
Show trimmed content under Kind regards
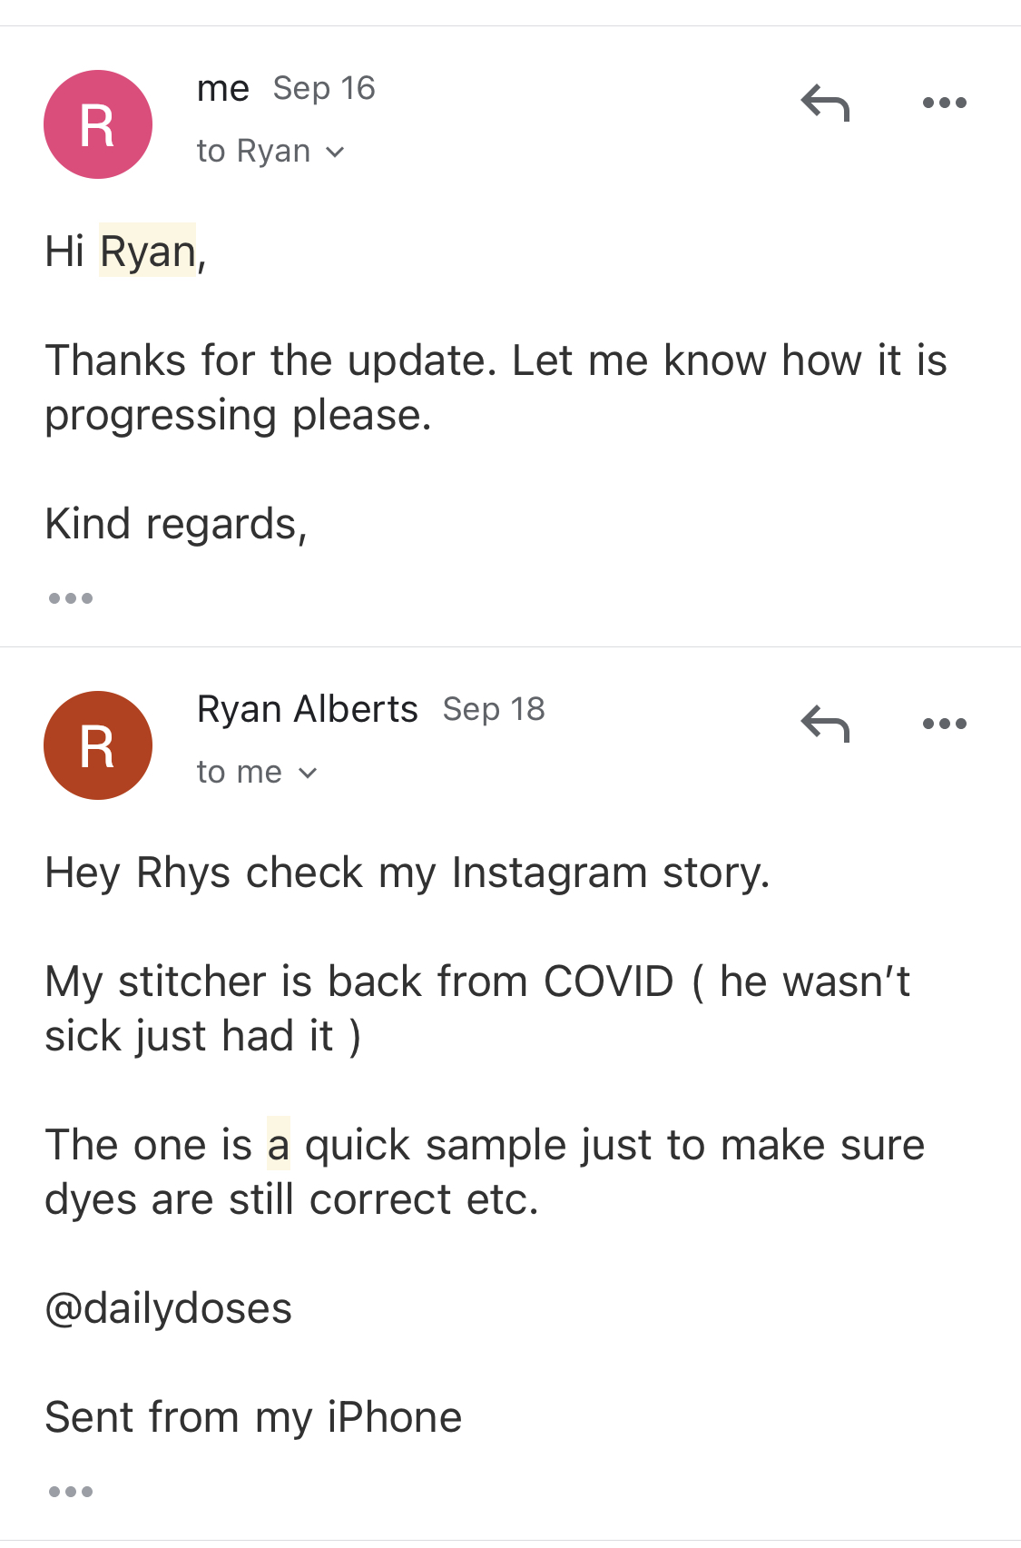pos(71,598)
